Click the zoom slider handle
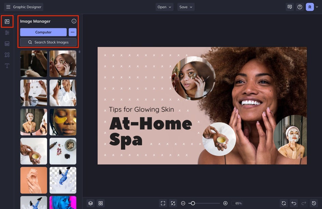 tap(193, 203)
